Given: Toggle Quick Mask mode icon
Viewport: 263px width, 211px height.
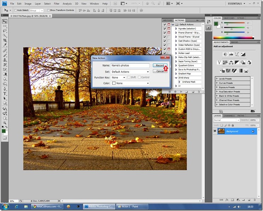Looking at the screenshot, I should click(x=5, y=138).
